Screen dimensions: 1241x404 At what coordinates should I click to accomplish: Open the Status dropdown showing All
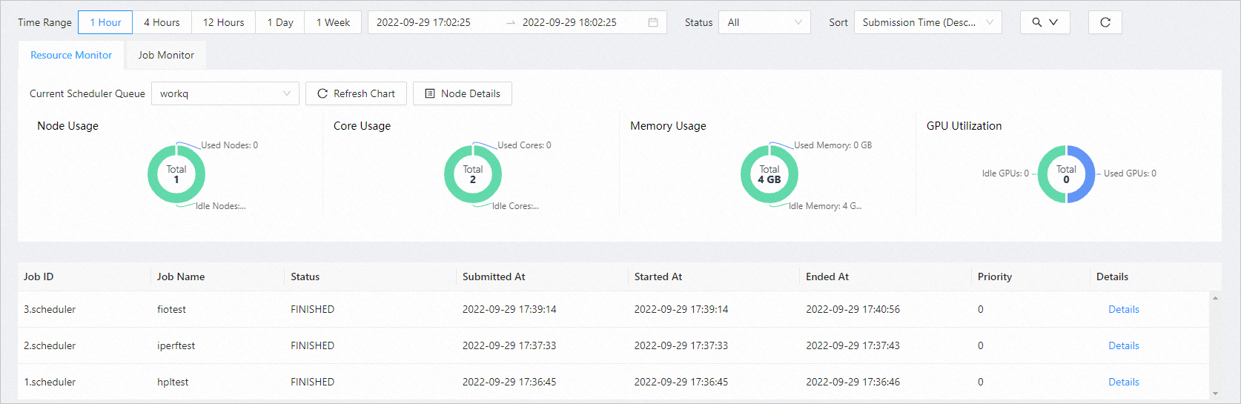click(x=764, y=22)
